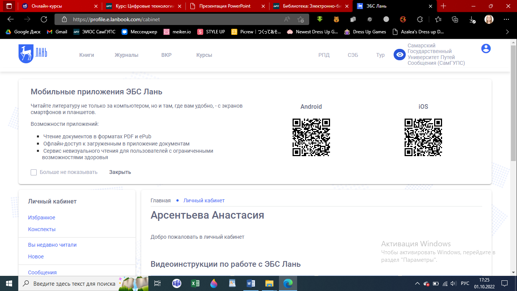Open 'Вы недавно читали' in the sidebar
The image size is (517, 291).
52,245
